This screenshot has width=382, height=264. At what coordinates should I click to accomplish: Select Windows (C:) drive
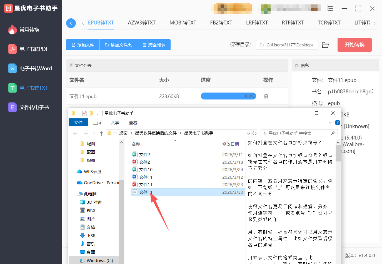click(x=96, y=261)
